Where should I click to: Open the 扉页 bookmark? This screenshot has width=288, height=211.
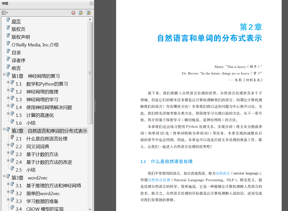coord(16,21)
